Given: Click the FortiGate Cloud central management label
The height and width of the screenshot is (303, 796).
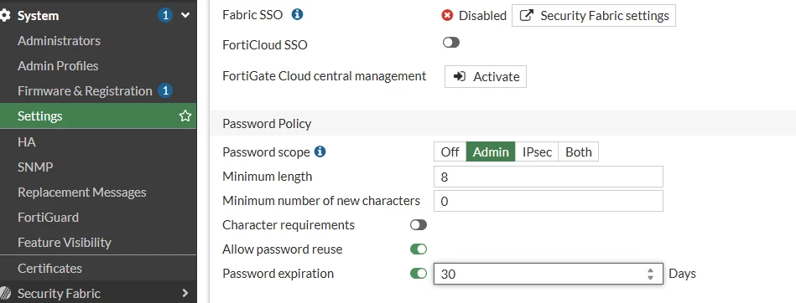Looking at the screenshot, I should (x=325, y=76).
